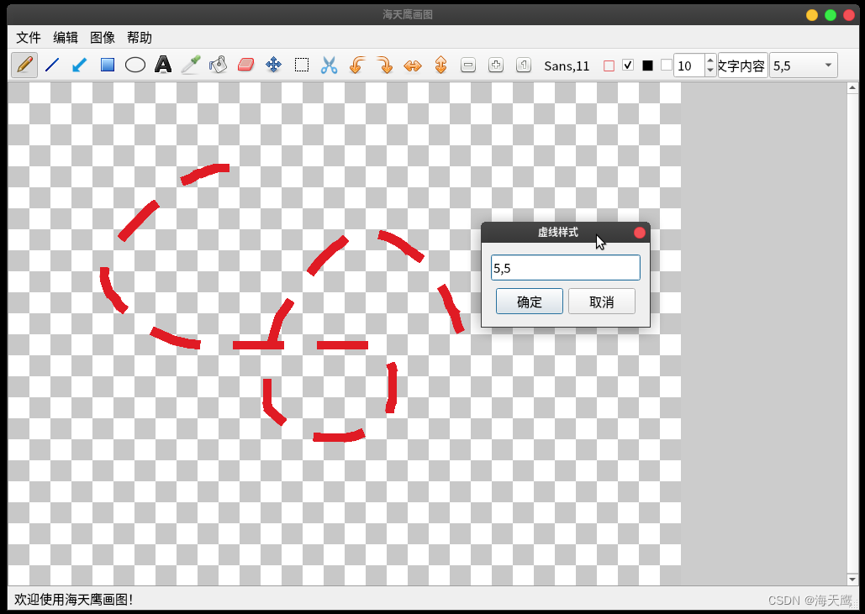The width and height of the screenshot is (865, 614).
Task: Select the Eraser tool
Action: (246, 65)
